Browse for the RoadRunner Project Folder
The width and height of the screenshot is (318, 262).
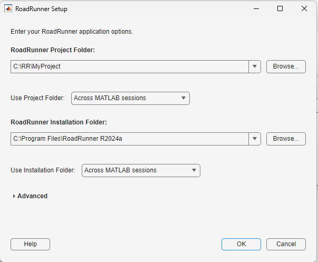tap(286, 66)
